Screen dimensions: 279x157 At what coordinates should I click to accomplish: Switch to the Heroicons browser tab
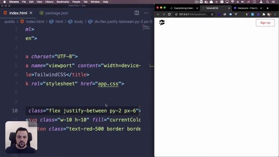248,8
